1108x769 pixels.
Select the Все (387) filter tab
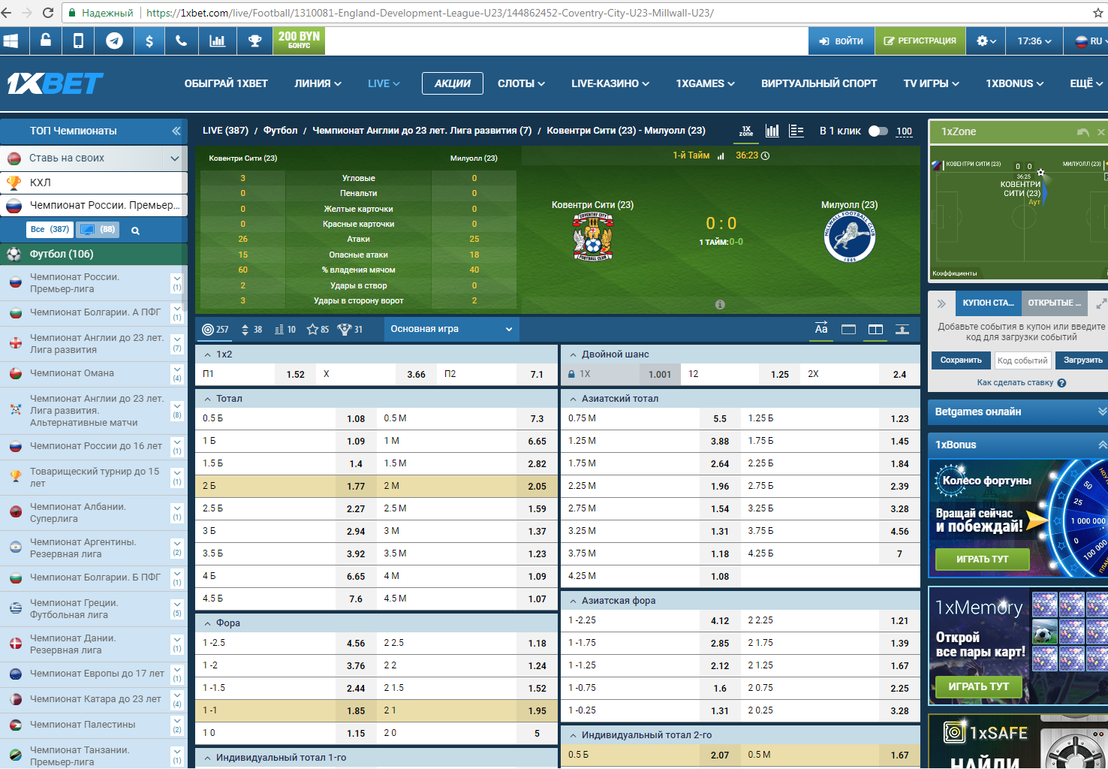coord(50,230)
